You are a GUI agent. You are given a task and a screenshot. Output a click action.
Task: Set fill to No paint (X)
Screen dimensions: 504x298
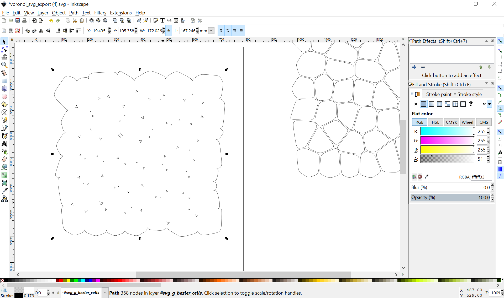click(x=416, y=104)
